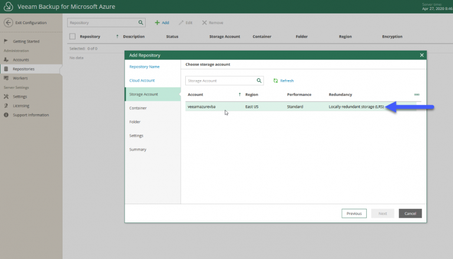
Task: Click the Workers icon in sidebar
Action: point(6,78)
